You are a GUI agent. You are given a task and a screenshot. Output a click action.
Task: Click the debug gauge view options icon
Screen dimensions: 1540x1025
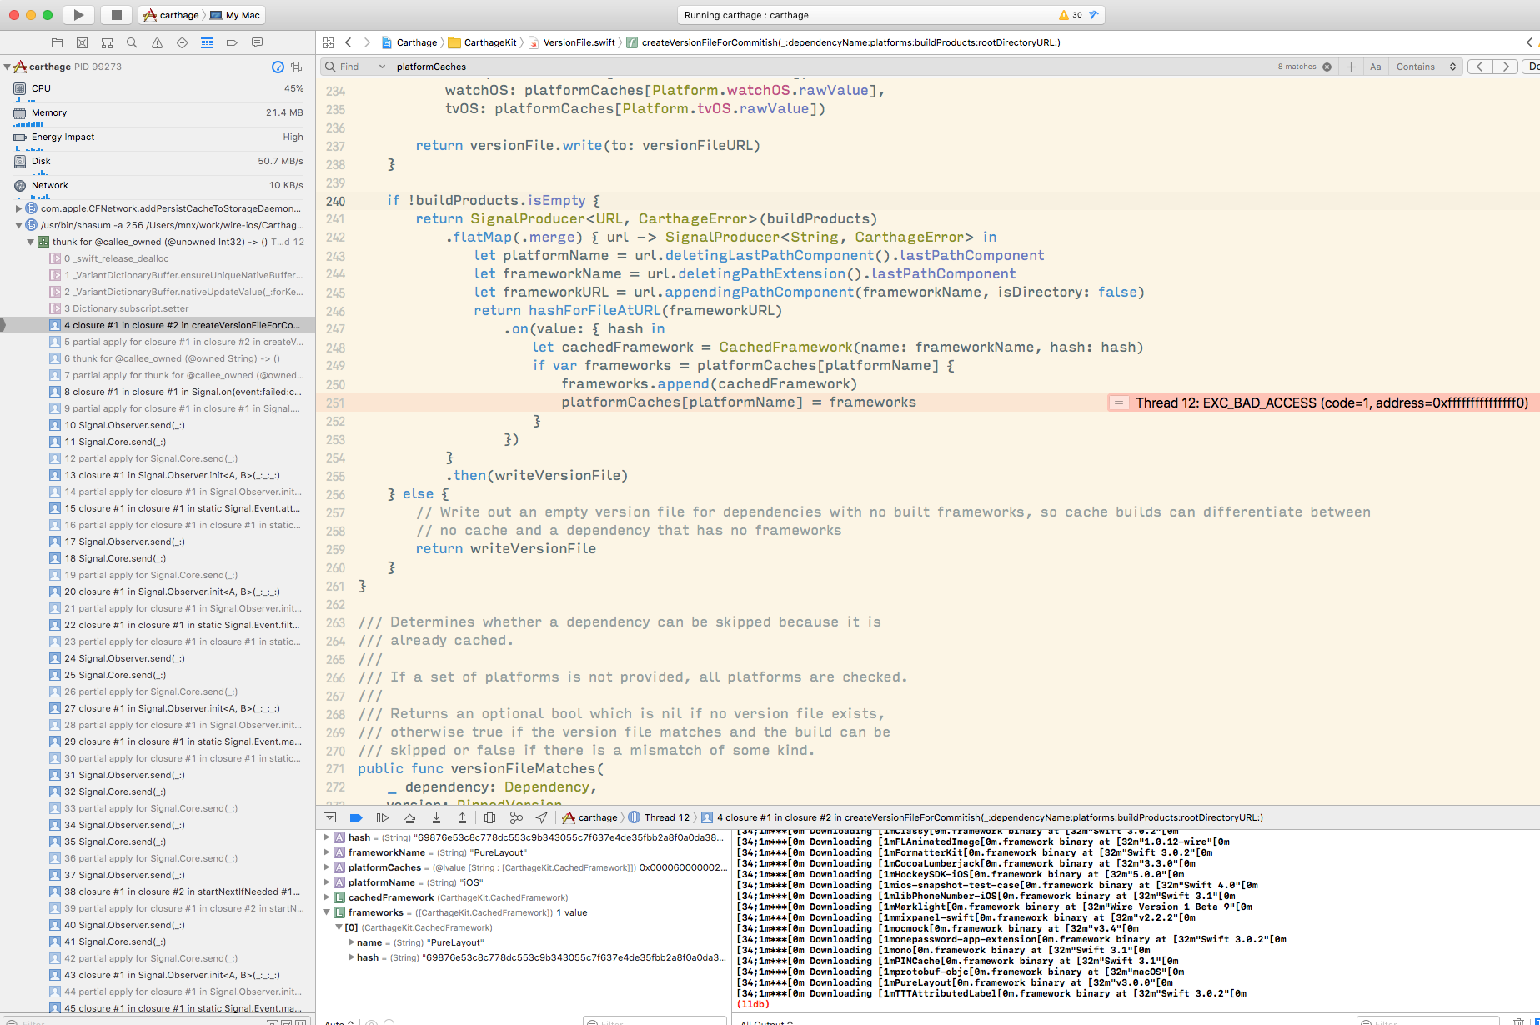(x=278, y=67)
